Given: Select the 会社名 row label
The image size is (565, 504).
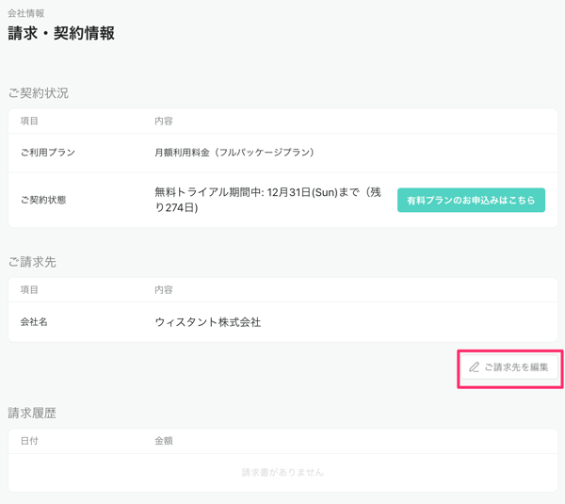Looking at the screenshot, I should coord(34,322).
